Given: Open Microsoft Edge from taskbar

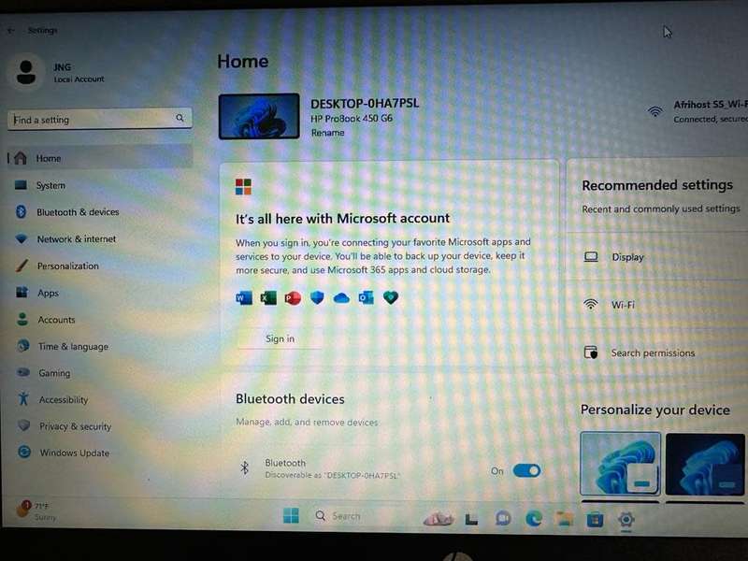Looking at the screenshot, I should (x=533, y=519).
